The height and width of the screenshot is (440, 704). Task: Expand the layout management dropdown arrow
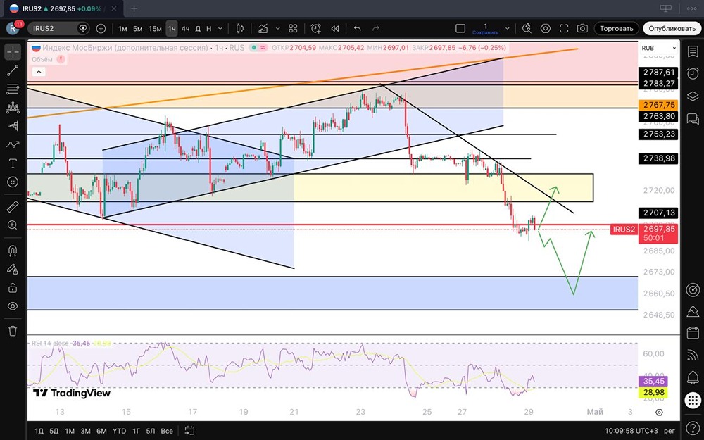(508, 28)
